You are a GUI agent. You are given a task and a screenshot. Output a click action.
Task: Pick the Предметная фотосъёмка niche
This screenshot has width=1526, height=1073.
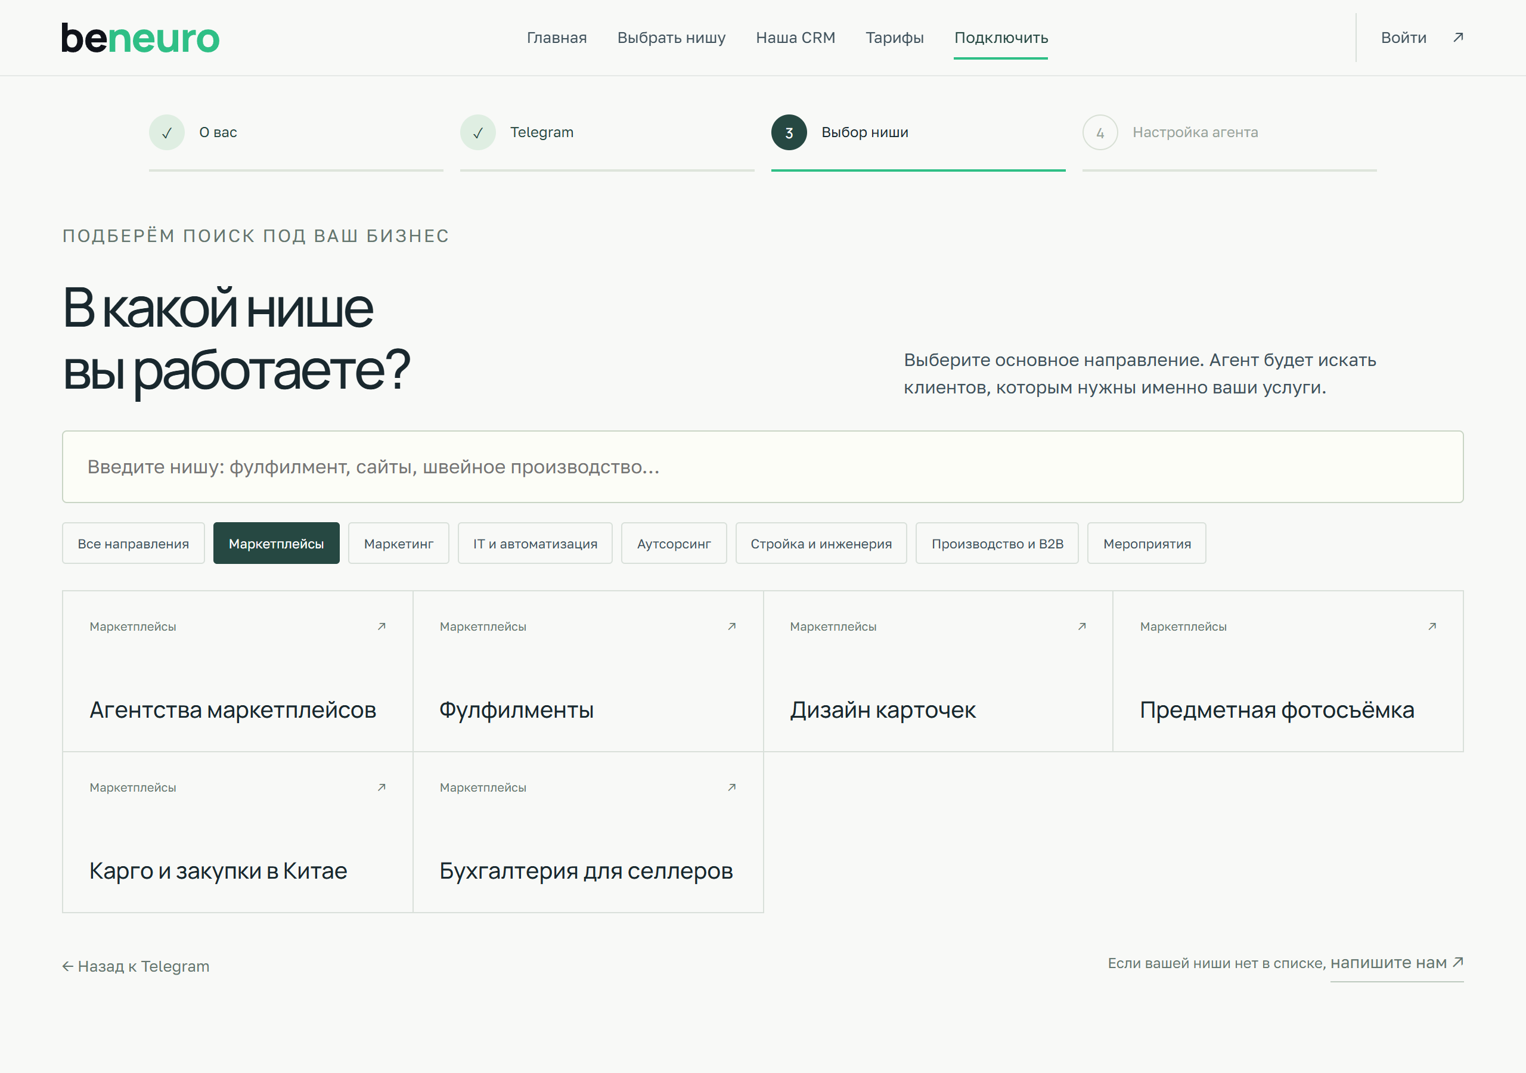(1288, 671)
